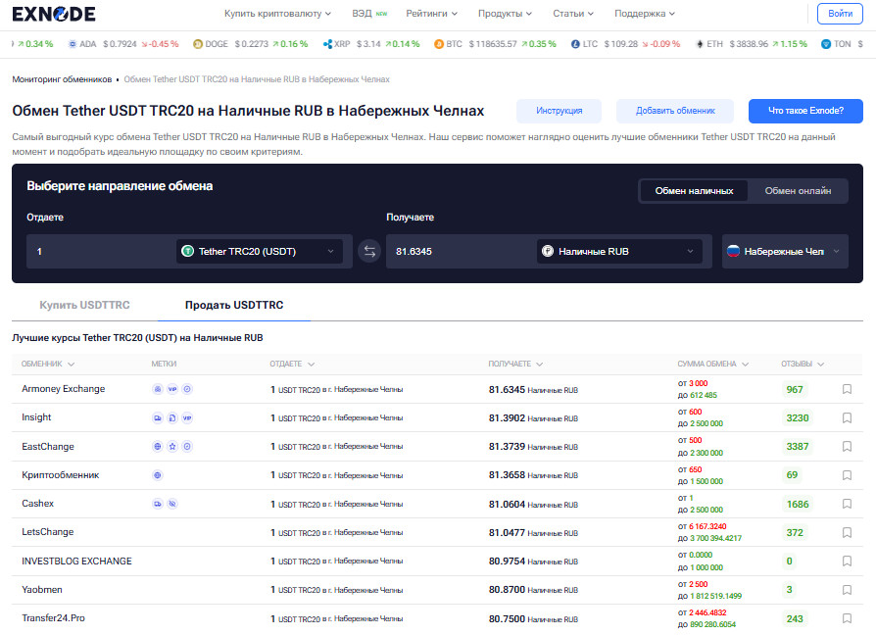Bookmark the Insight exchanger row

(x=847, y=417)
